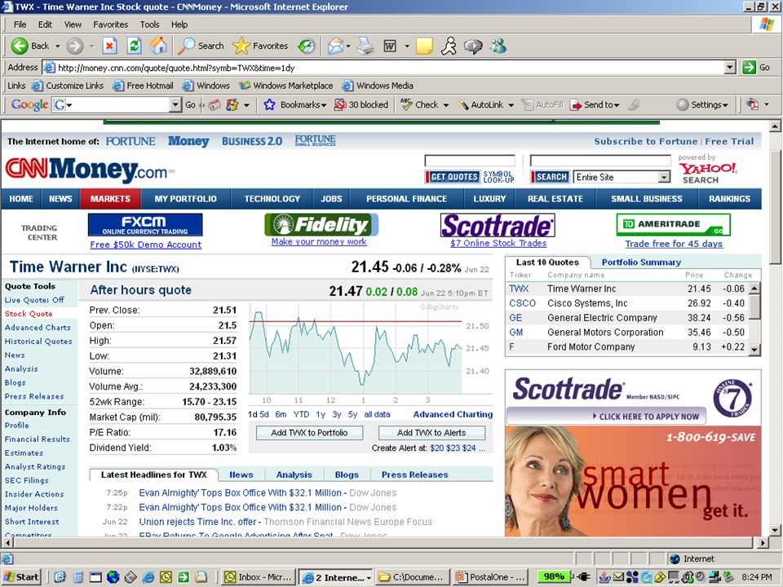Click the GET QUOTES button
Screen dimensions: 783x587
(x=453, y=177)
